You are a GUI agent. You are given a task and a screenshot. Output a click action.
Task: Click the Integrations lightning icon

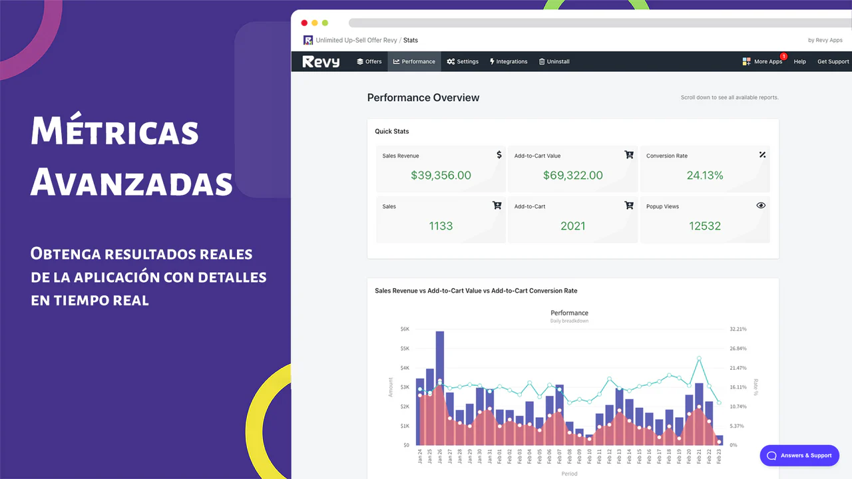[492, 61]
